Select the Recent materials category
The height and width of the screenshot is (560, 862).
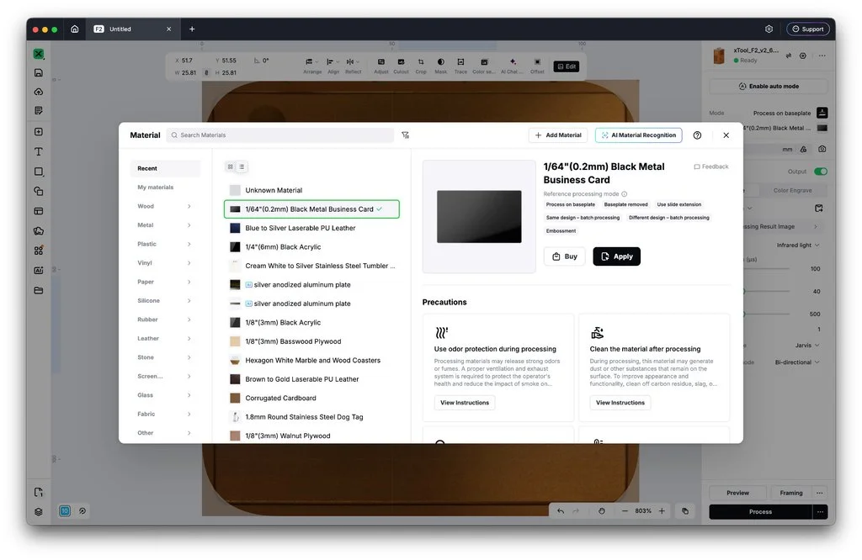[x=165, y=168]
